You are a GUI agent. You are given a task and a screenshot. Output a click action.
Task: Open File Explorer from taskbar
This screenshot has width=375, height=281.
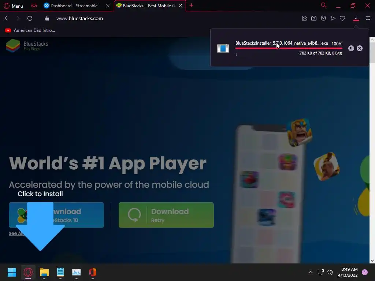(44, 272)
